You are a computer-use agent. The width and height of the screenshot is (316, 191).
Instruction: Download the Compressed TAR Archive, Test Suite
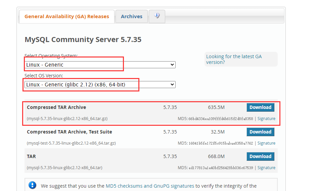tap(260, 132)
